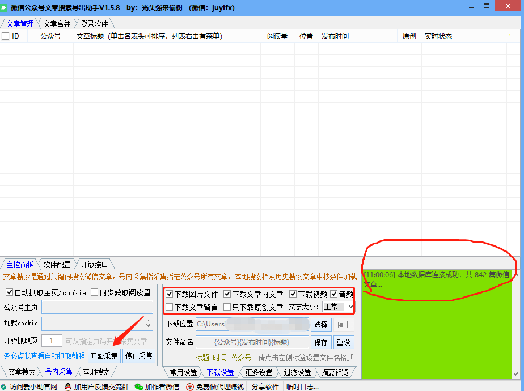Switch to the 文章搜索 tab

(22, 372)
